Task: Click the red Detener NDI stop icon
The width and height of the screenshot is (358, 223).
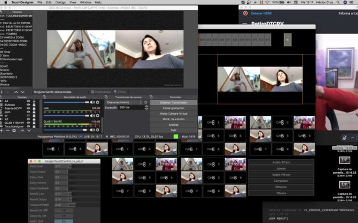Action: pyautogui.click(x=245, y=12)
